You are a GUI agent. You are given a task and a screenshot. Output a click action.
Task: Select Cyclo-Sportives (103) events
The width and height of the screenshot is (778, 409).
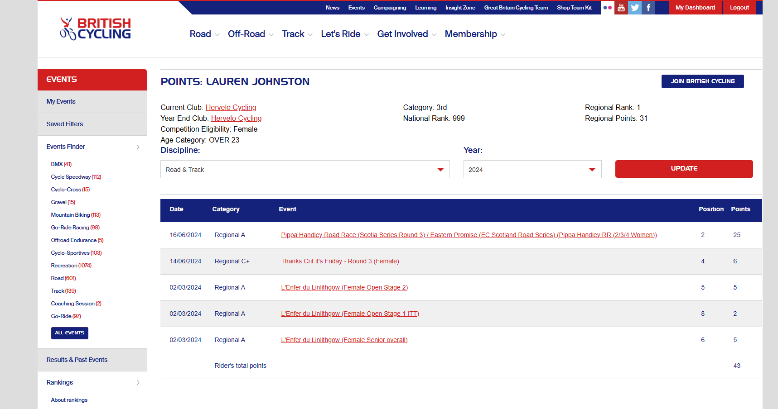point(76,253)
